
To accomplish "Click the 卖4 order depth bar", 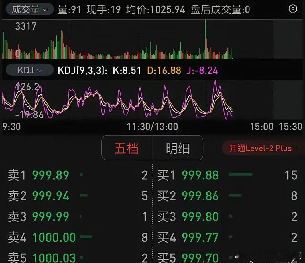I will tap(86, 237).
